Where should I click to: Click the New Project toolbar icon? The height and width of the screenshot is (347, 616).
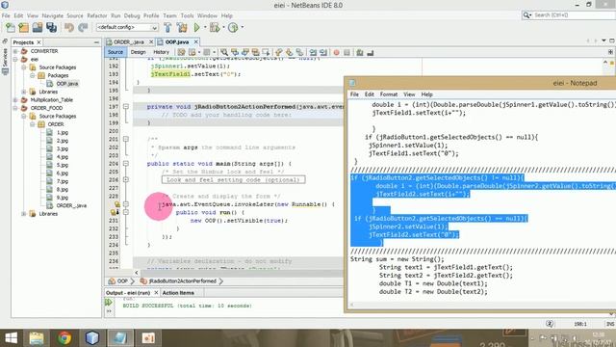[23, 28]
